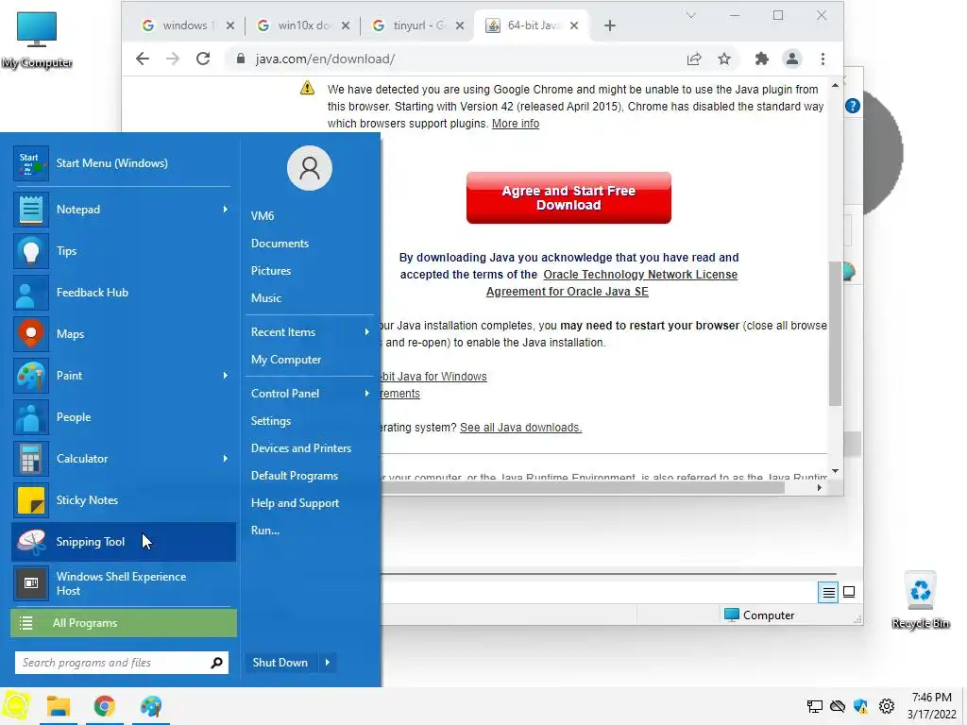Viewport: 967px width, 725px height.
Task: Open Windows Security shield tray icon
Action: coord(861,706)
